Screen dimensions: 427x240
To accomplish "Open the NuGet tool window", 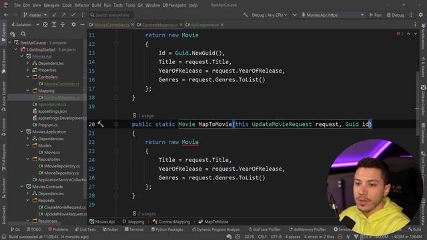I will point(110,229).
